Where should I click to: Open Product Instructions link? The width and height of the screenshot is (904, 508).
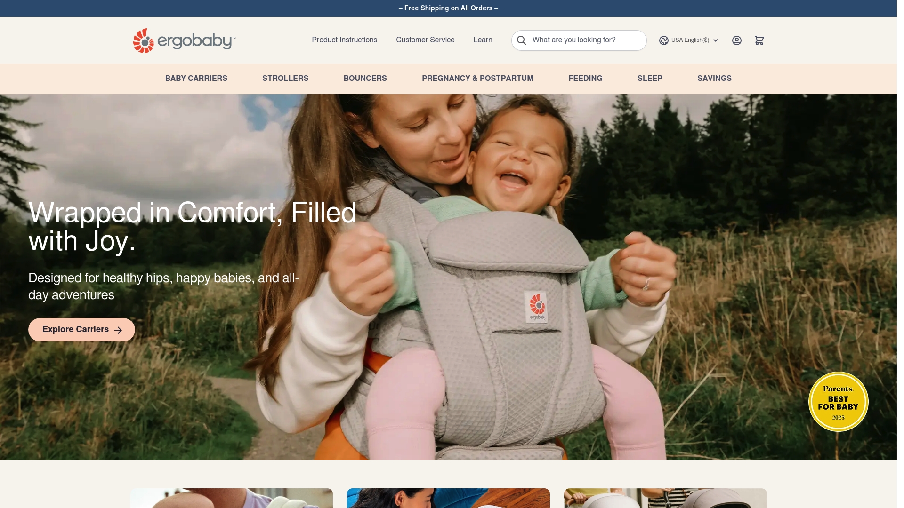[x=345, y=40]
